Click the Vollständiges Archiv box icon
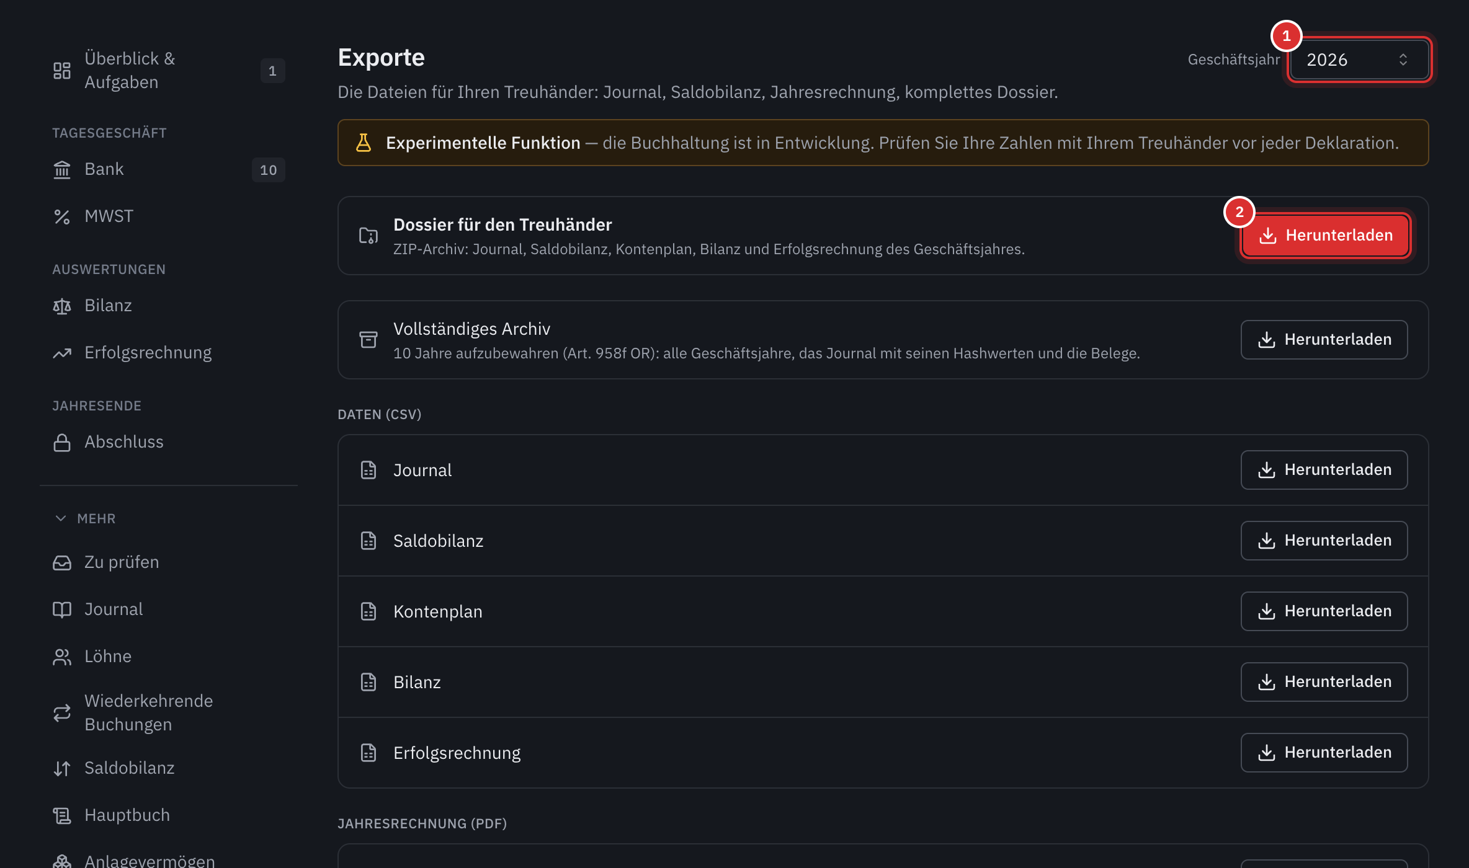 [x=368, y=340]
